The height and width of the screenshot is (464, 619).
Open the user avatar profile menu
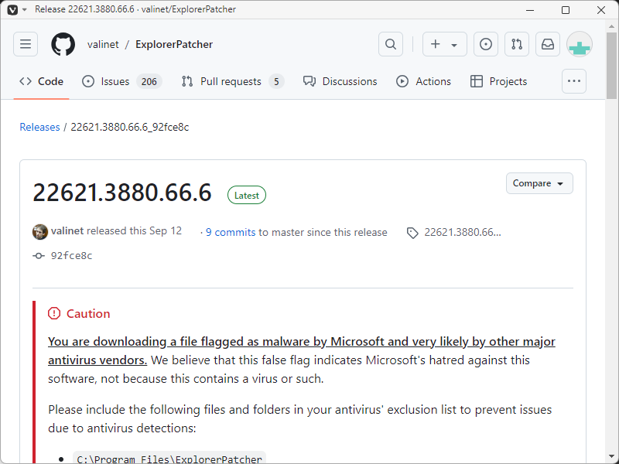pyautogui.click(x=579, y=44)
